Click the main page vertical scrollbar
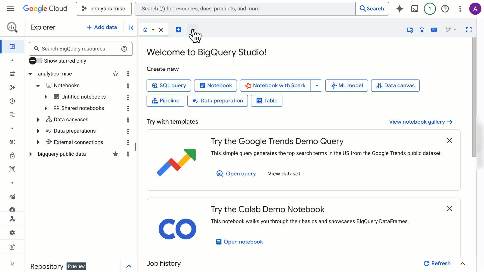This screenshot has width=484, height=272. pos(474,97)
